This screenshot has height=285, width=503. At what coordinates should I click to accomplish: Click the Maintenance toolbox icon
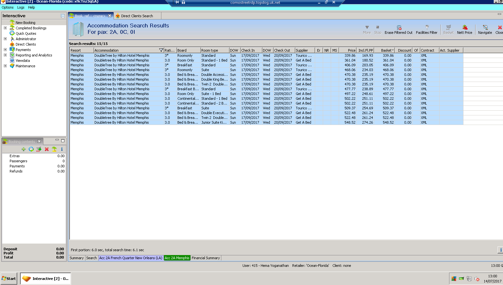point(12,66)
